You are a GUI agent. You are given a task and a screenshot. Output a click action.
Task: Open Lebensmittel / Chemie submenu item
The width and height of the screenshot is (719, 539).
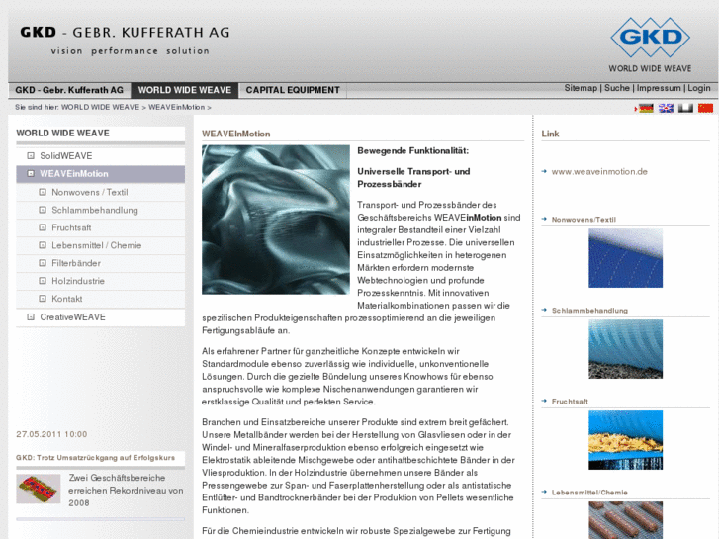point(101,245)
